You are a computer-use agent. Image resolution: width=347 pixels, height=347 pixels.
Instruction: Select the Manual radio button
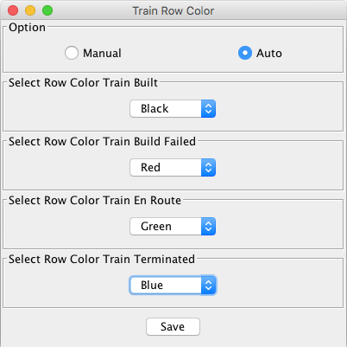[72, 53]
